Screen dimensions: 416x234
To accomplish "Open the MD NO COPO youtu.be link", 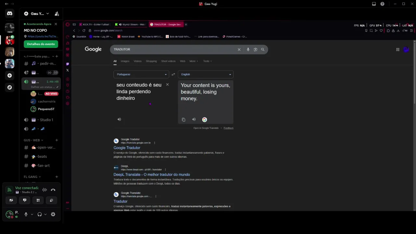I will 42,36.
